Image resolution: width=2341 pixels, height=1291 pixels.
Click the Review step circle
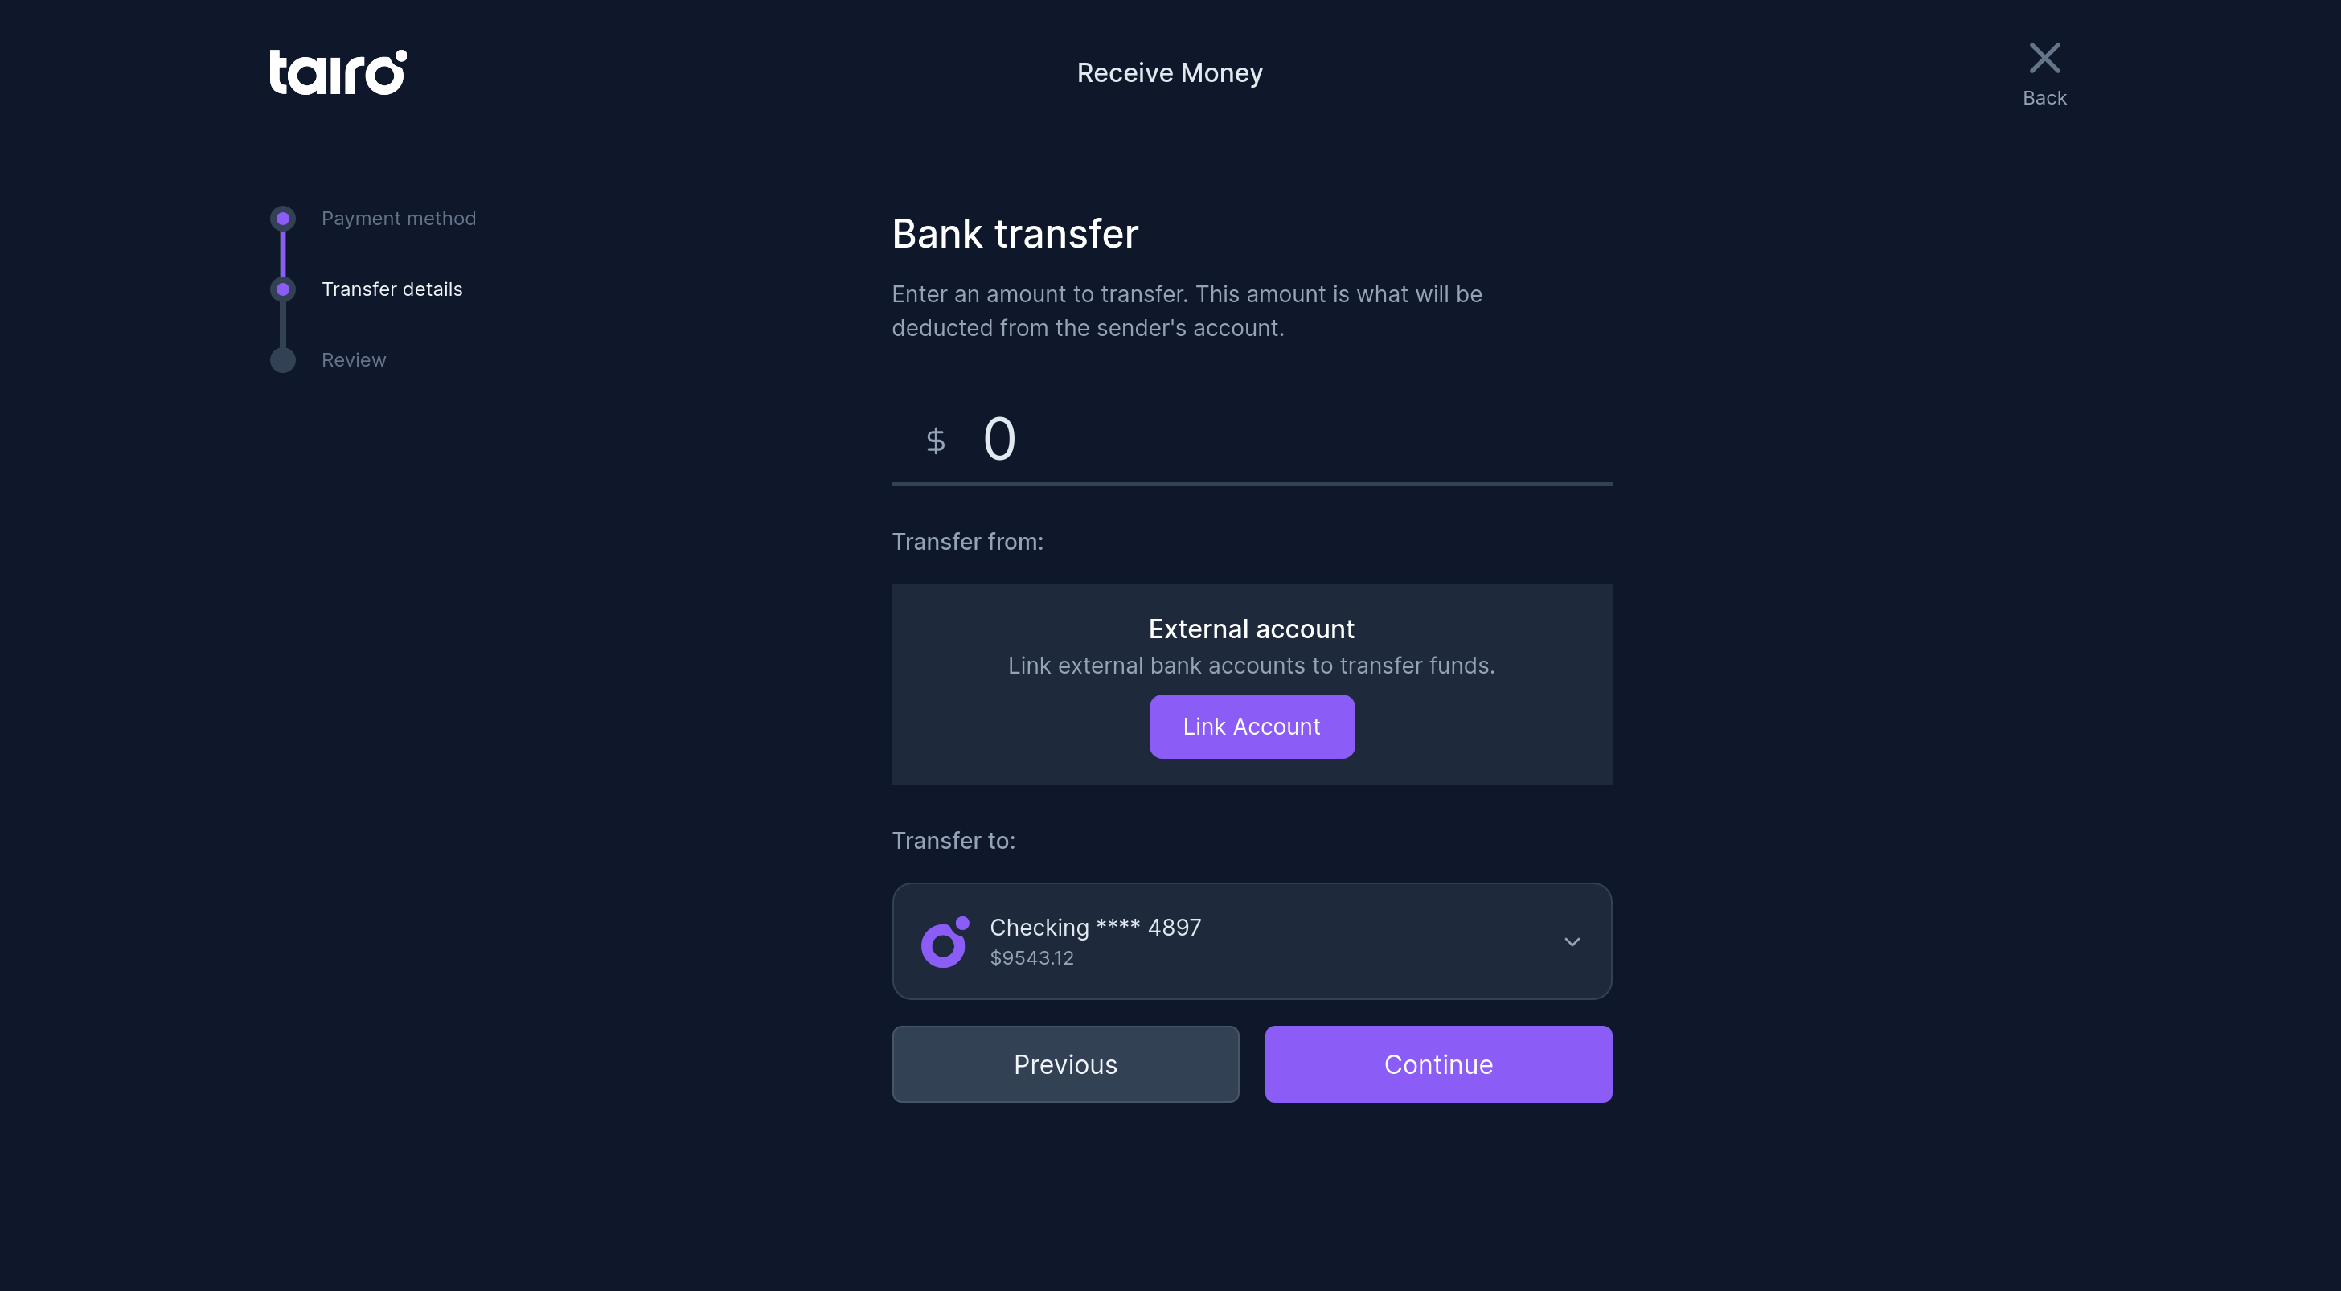point(283,360)
